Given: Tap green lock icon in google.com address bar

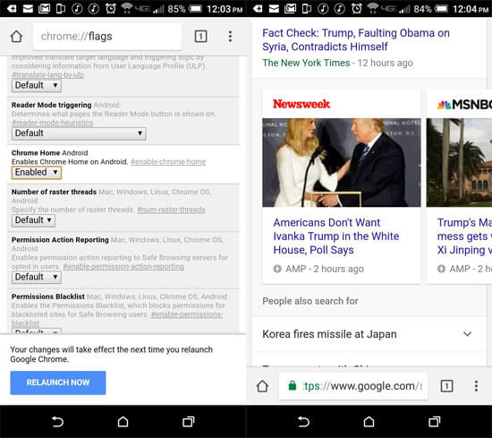Looking at the screenshot, I should 293,385.
